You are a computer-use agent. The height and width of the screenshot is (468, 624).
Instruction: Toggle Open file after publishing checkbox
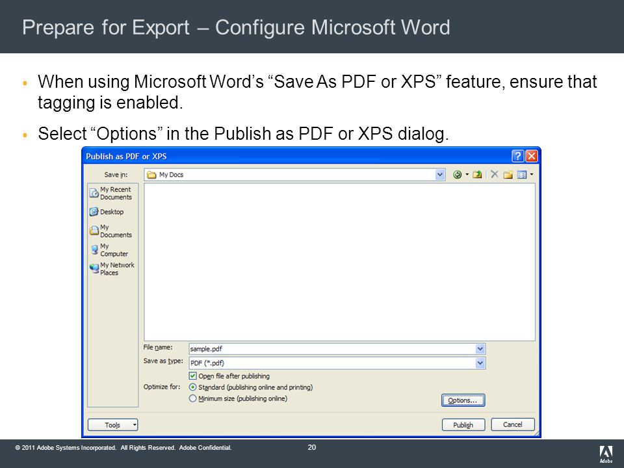192,376
